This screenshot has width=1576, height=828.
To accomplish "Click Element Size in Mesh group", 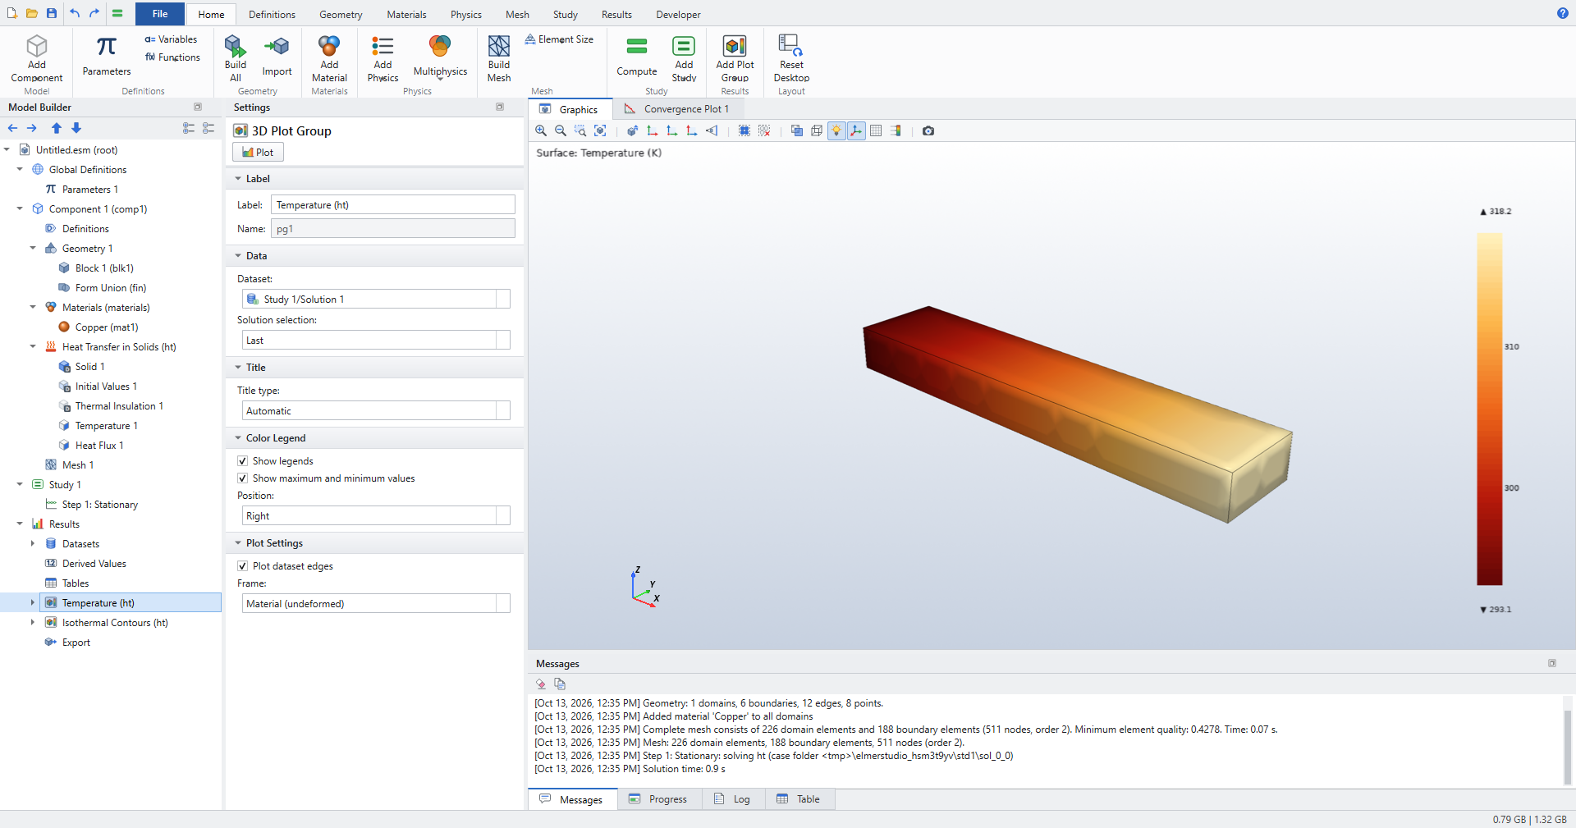I will (559, 39).
